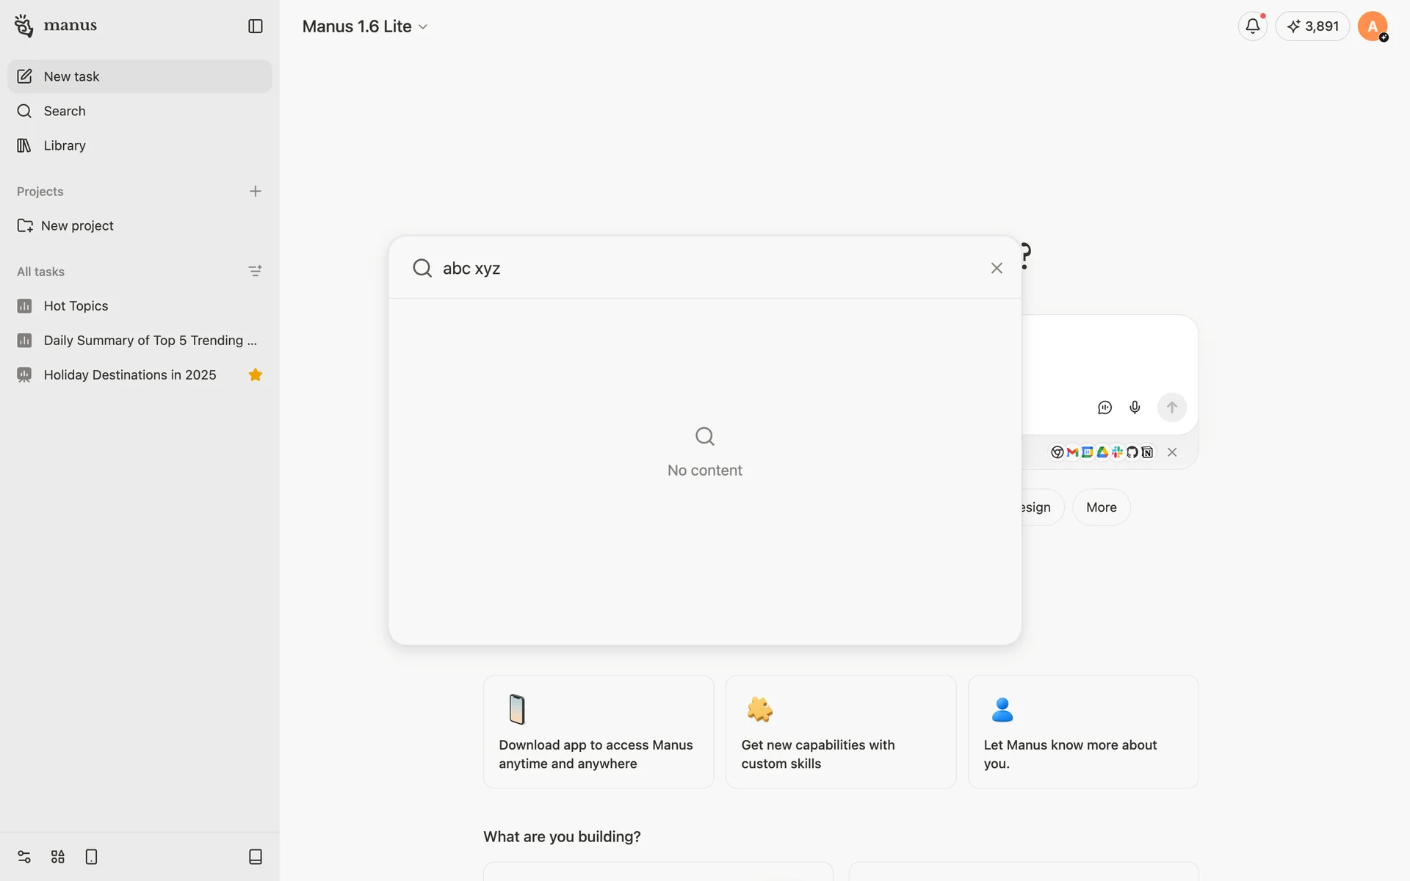Dismiss the connectors bar with its X
Viewport: 1410px width, 881px height.
[1172, 452]
